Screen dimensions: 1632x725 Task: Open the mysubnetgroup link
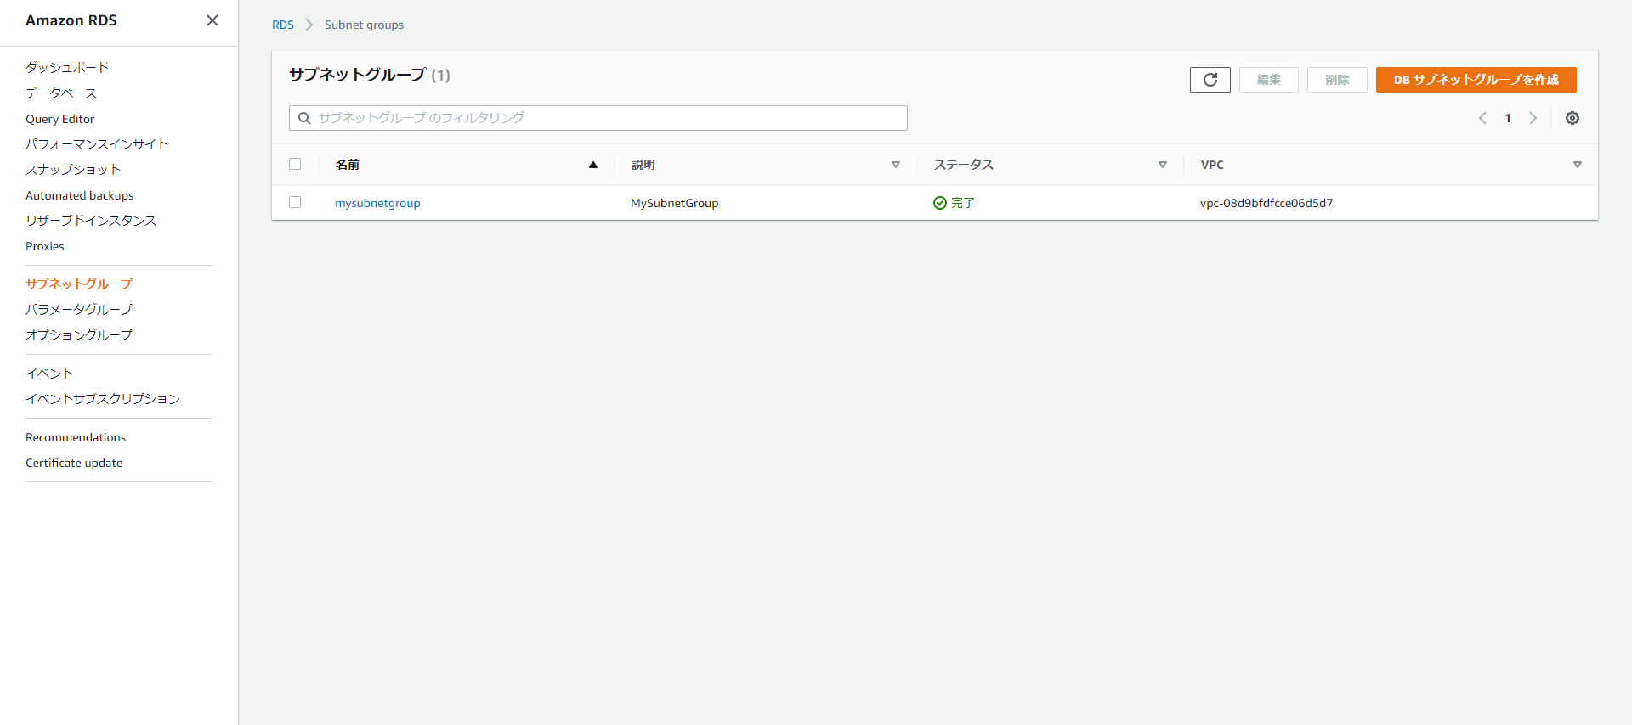tap(377, 203)
